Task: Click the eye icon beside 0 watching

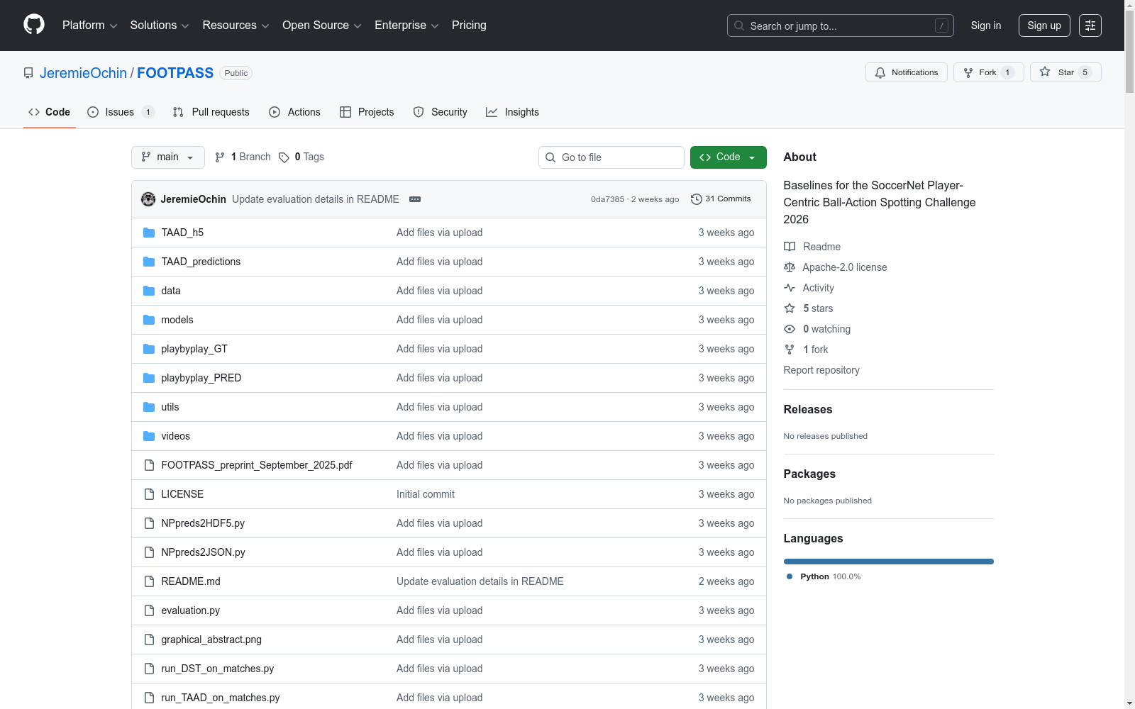Action: point(790,329)
